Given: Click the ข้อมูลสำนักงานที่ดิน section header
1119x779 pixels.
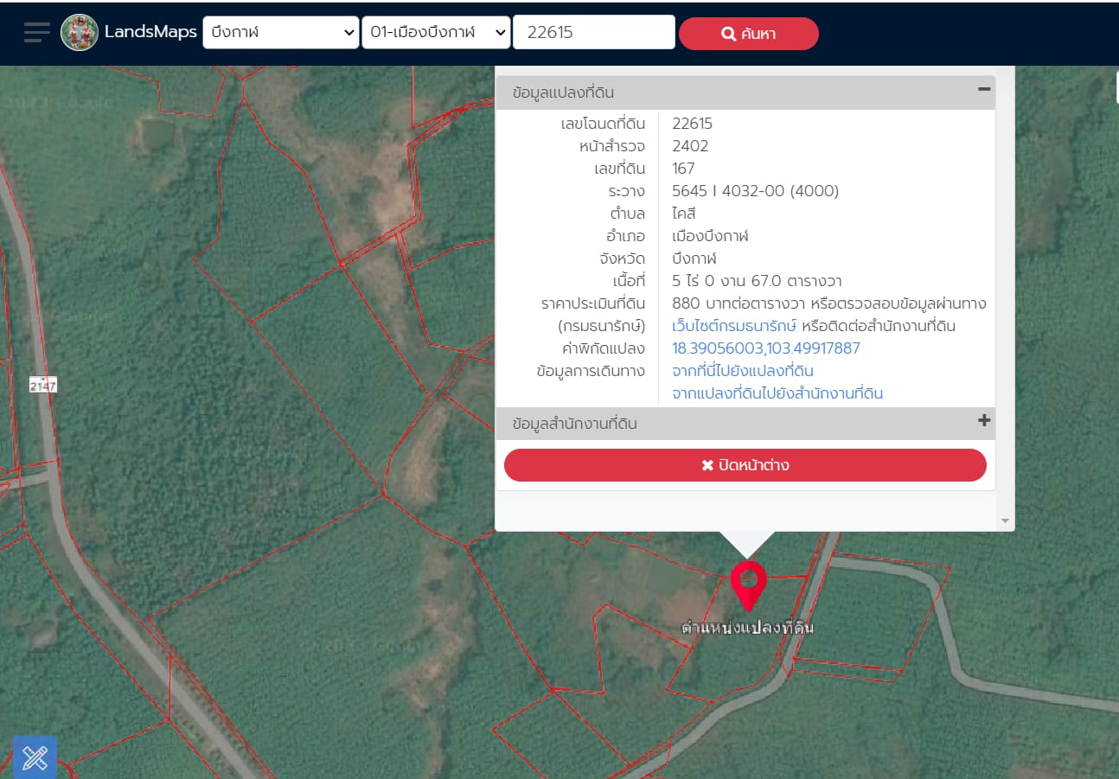Looking at the screenshot, I should point(745,424).
